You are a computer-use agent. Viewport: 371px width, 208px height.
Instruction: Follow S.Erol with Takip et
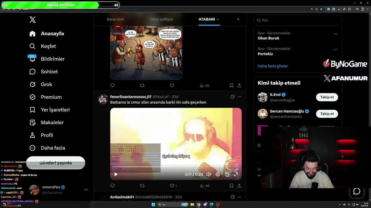[327, 97]
